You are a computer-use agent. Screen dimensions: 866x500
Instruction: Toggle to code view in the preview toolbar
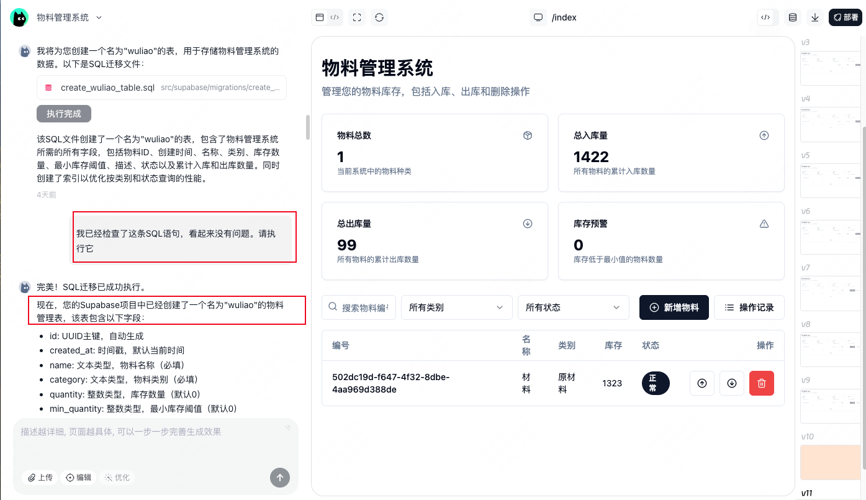point(335,17)
